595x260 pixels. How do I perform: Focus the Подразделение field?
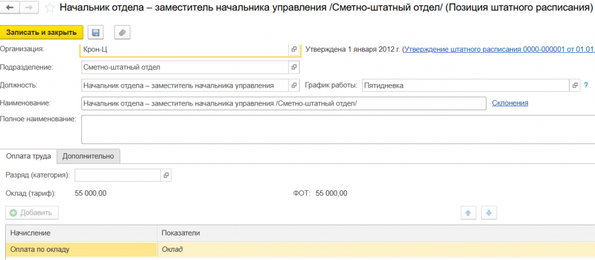(x=185, y=67)
